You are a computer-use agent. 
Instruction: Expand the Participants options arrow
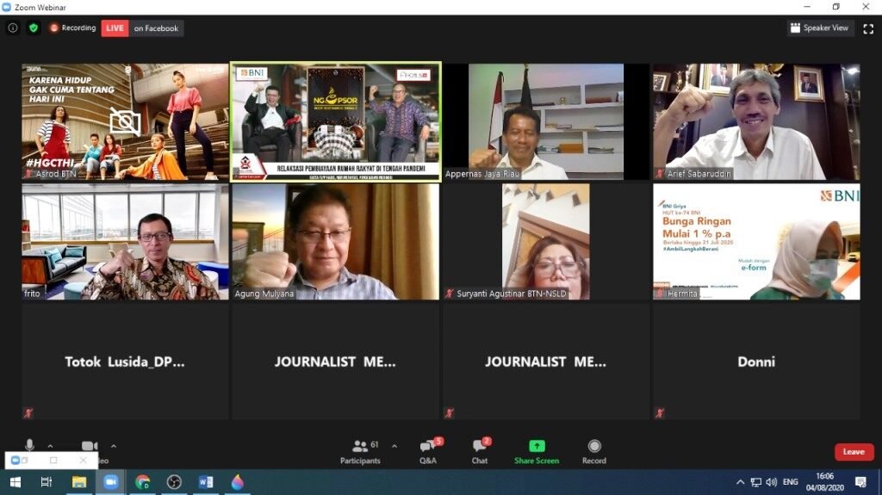pos(394,446)
